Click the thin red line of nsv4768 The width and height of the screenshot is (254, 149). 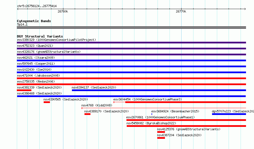coord(164,108)
